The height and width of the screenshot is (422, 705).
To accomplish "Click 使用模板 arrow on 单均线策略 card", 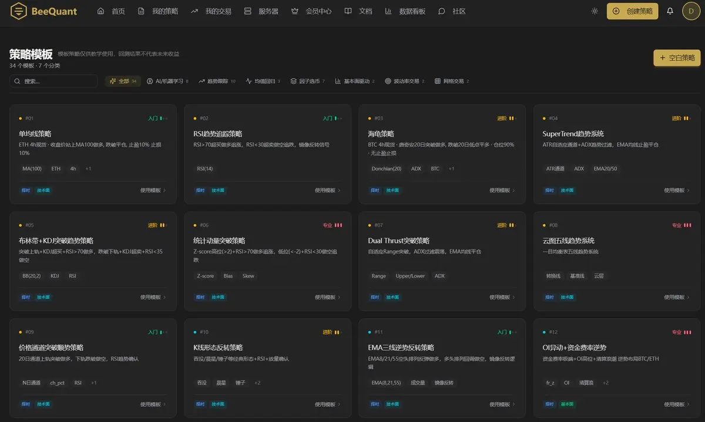I will point(164,190).
